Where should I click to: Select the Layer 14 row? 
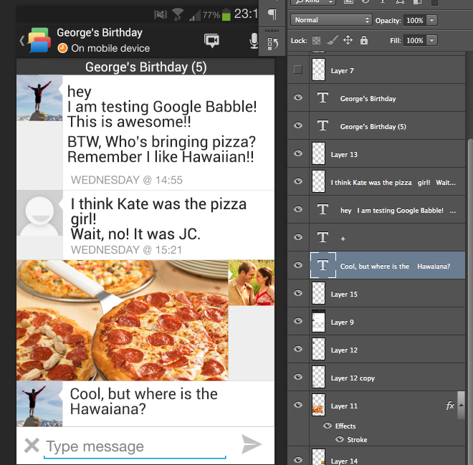point(376,456)
